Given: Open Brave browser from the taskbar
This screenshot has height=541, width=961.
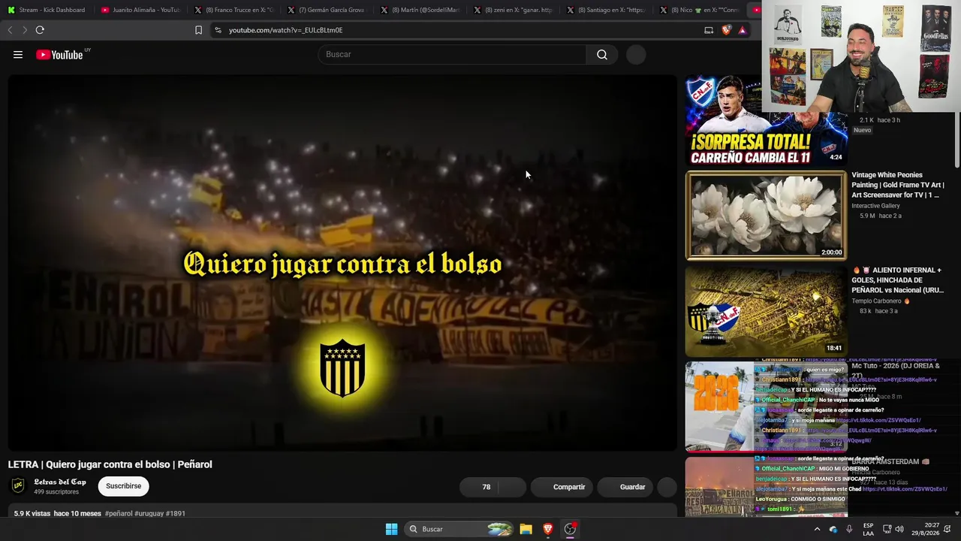Looking at the screenshot, I should [548, 529].
